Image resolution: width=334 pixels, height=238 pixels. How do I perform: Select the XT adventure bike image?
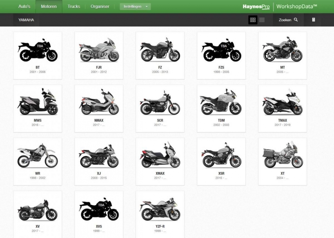tap(283, 155)
